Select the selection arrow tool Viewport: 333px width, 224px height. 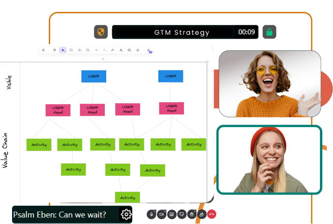63,50
